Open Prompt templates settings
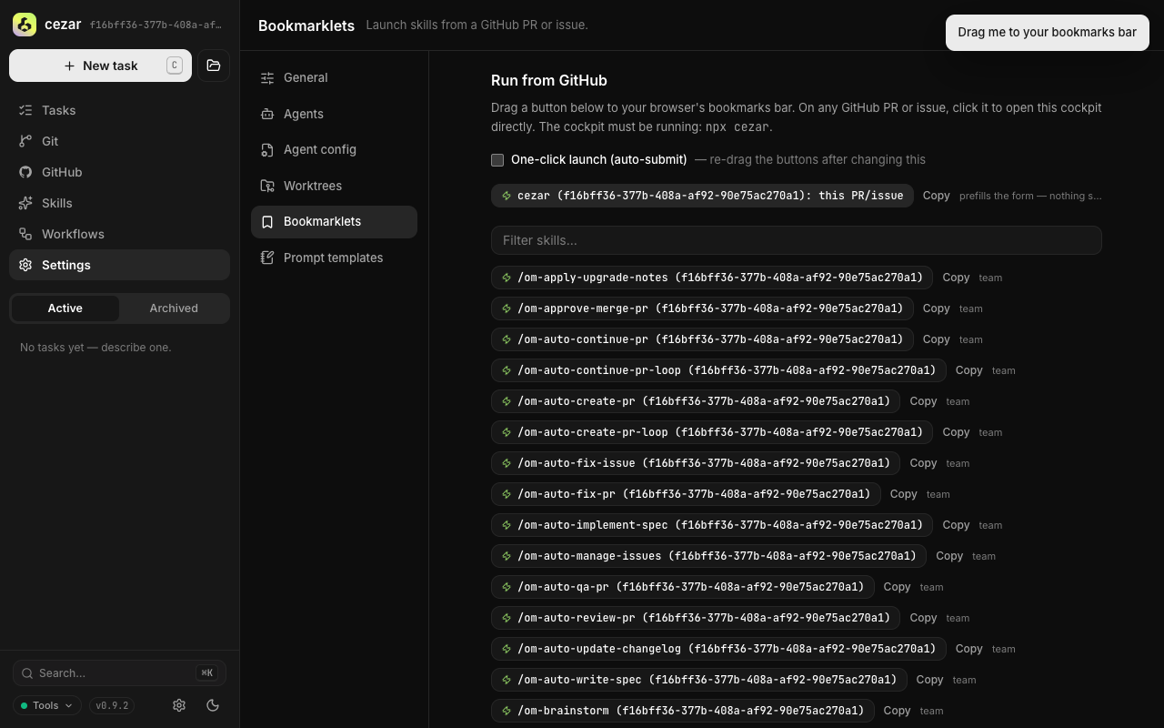 pos(334,258)
